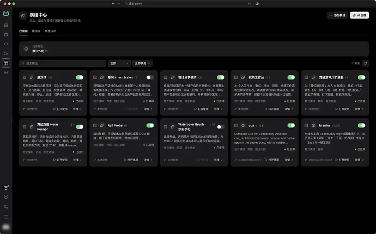Open the grid apps icon in sidebar
The height and width of the screenshot is (234, 376).
[6, 24]
